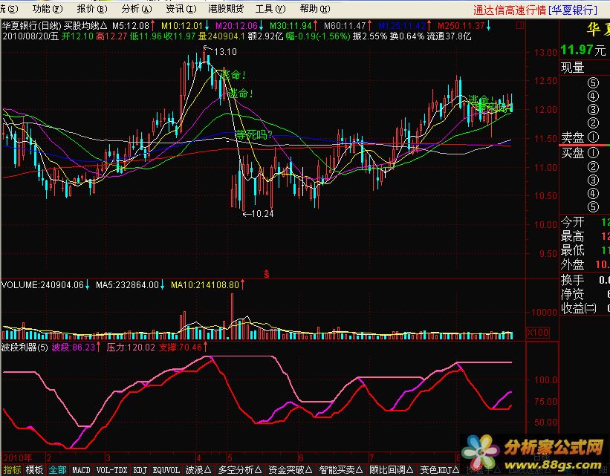The width and height of the screenshot is (610, 476).
Task: Click the buy level ③ circle
Action: point(592,180)
